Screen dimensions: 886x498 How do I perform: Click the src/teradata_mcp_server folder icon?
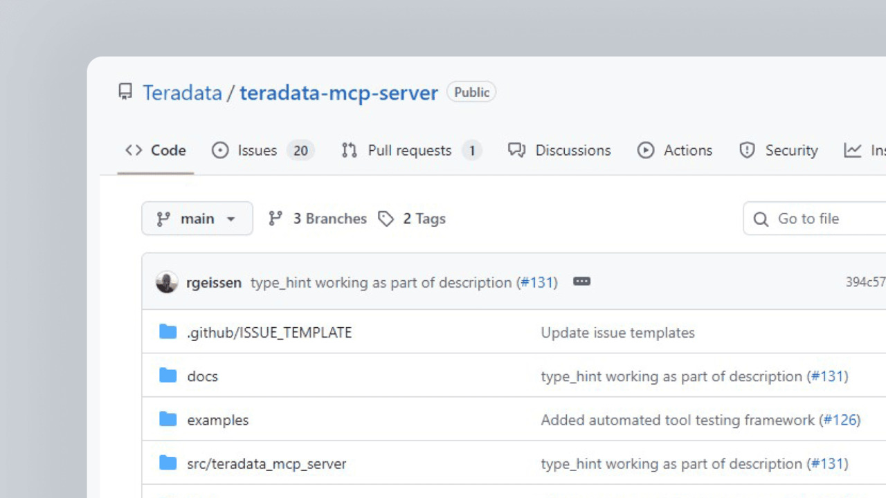[168, 463]
